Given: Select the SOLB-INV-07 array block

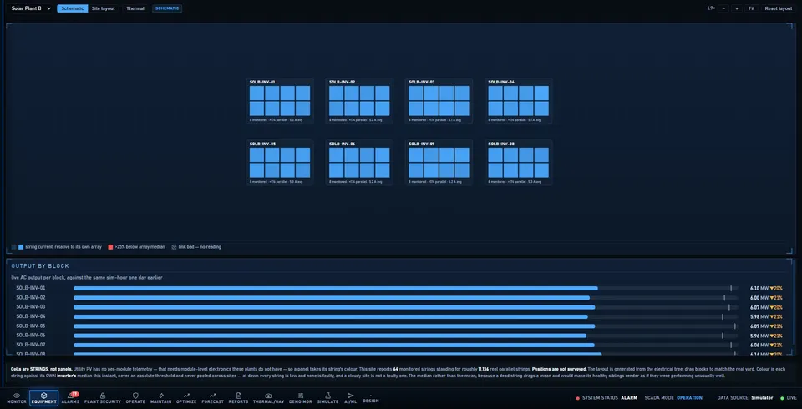Looking at the screenshot, I should (439, 163).
